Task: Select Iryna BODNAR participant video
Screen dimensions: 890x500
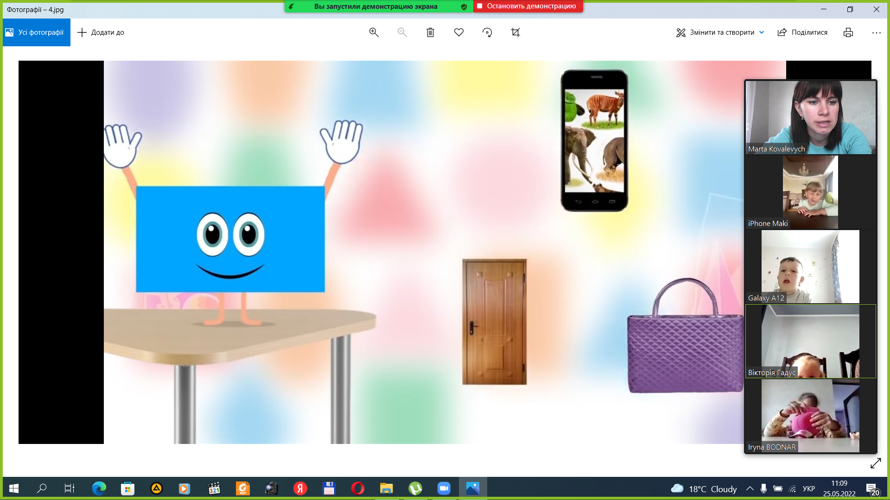Action: [811, 416]
